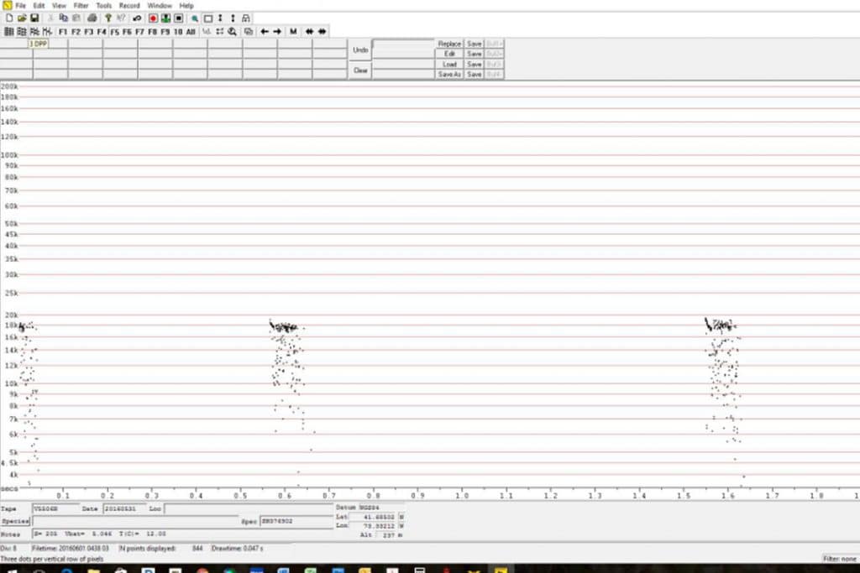The width and height of the screenshot is (860, 573).
Task: Click the F8 toolbar button
Action: [153, 32]
